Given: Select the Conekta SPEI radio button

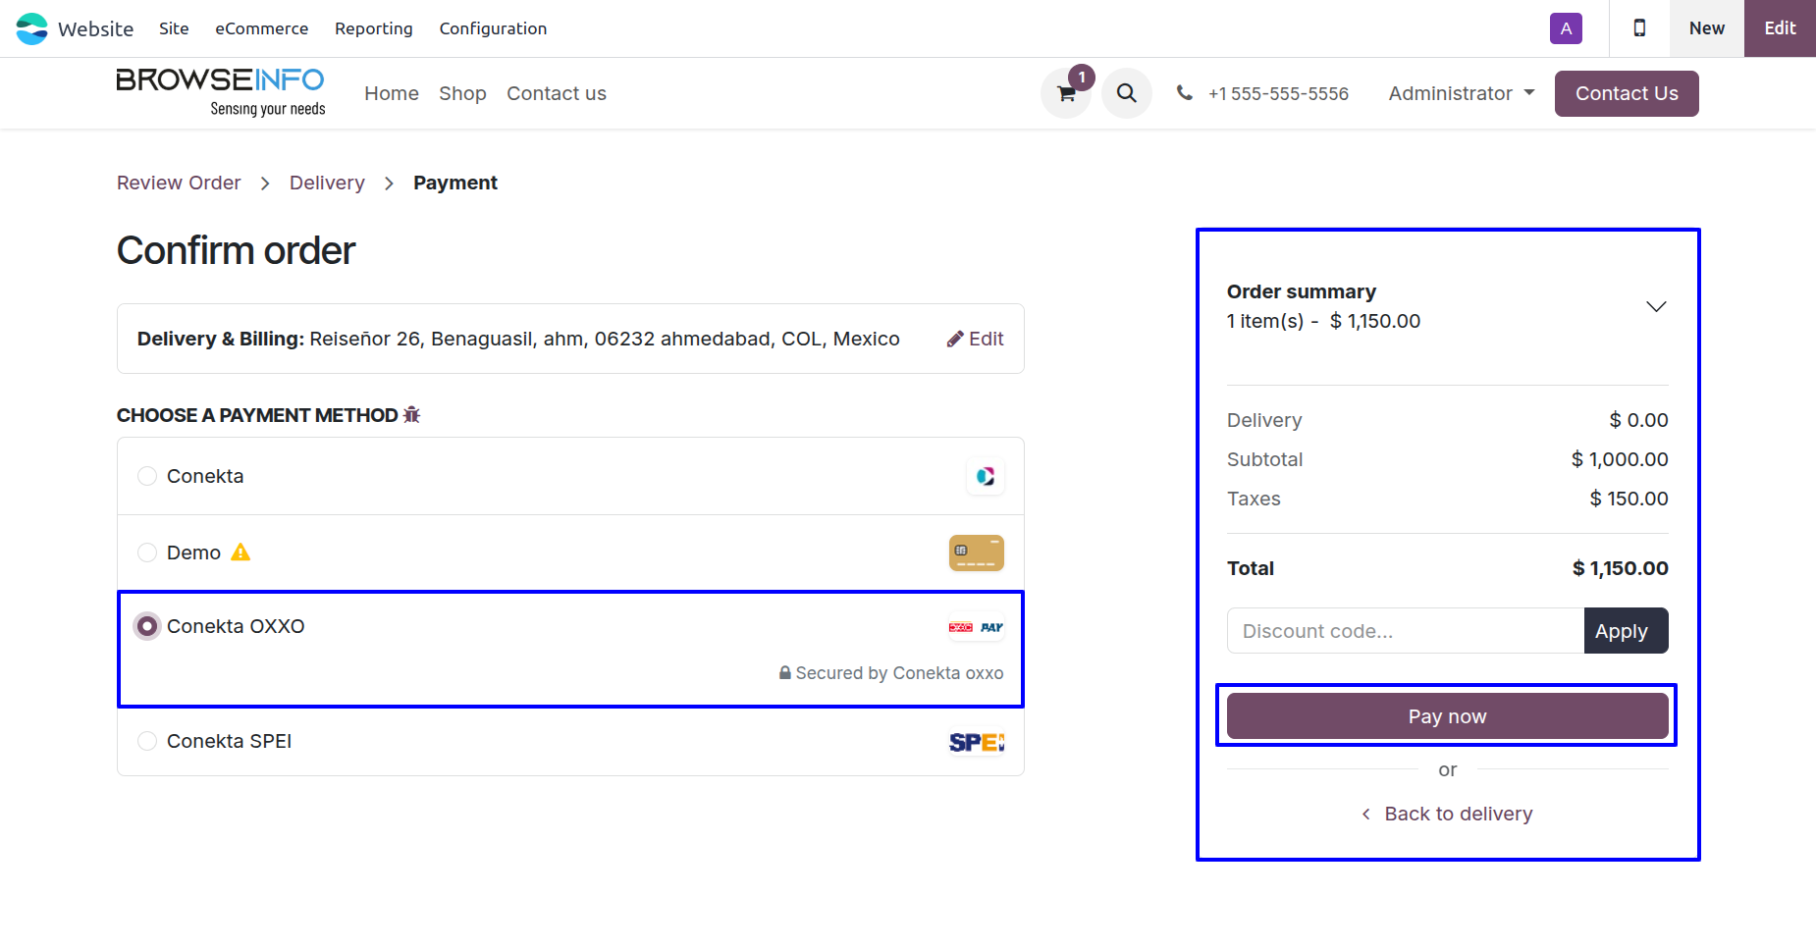Looking at the screenshot, I should 147,741.
